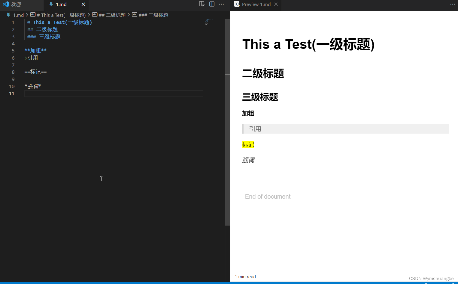
Task: Close the Preview 1.md tab
Action: click(276, 4)
